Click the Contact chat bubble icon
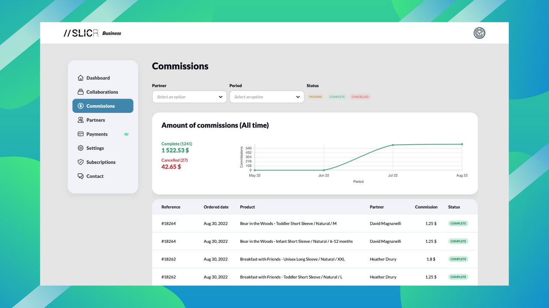Viewport: 549px width, 308px height. [81, 176]
